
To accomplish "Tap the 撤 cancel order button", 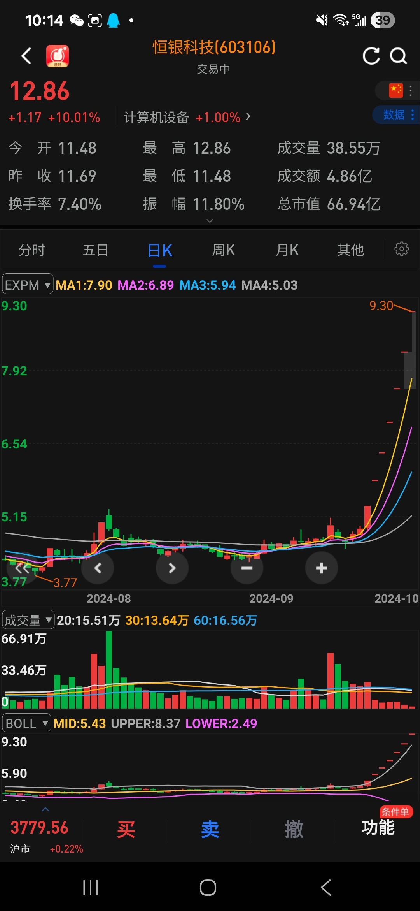I will (x=294, y=829).
